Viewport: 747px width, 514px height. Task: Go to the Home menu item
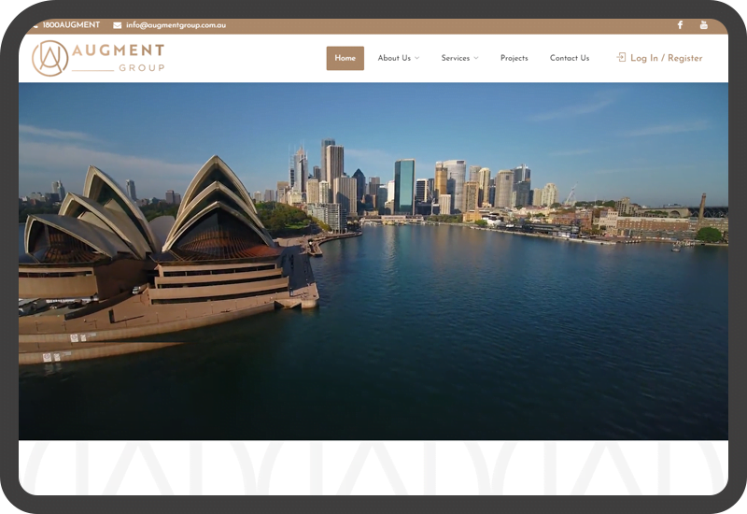(x=345, y=58)
